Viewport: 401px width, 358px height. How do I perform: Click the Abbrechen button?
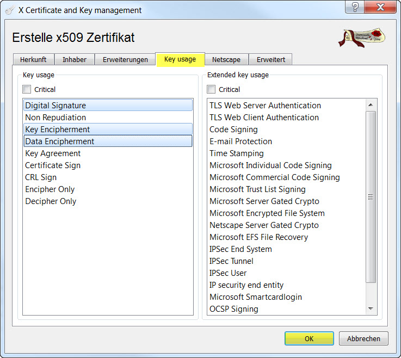[363, 338]
